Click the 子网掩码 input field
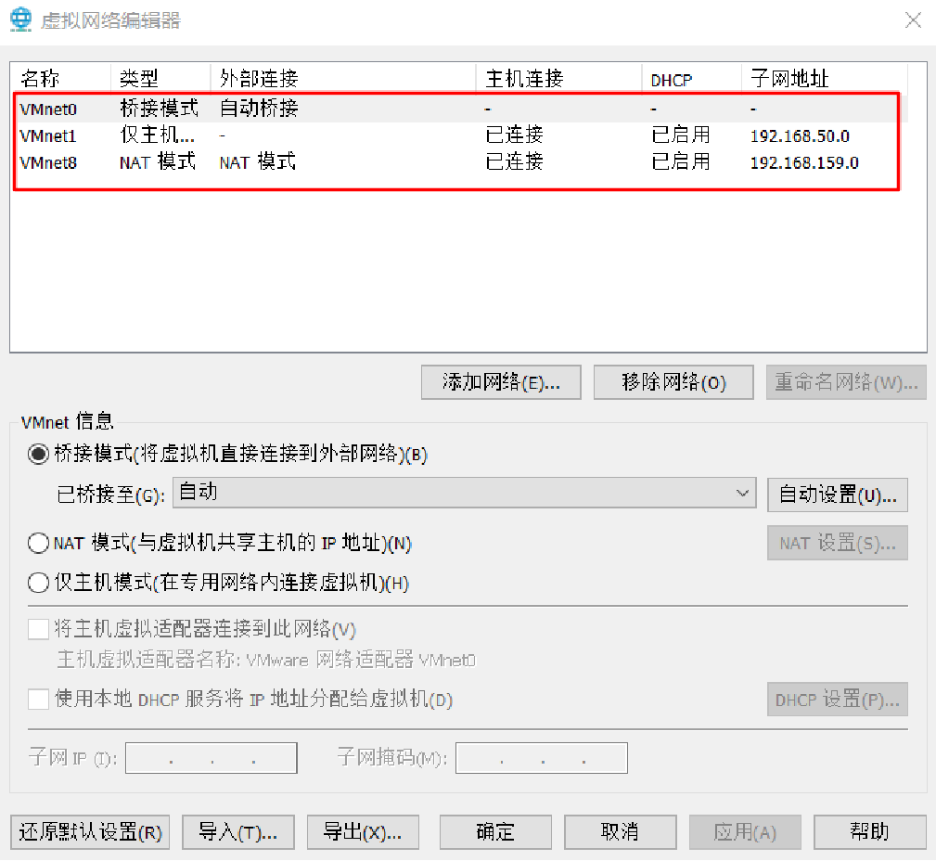The width and height of the screenshot is (936, 861). (542, 758)
